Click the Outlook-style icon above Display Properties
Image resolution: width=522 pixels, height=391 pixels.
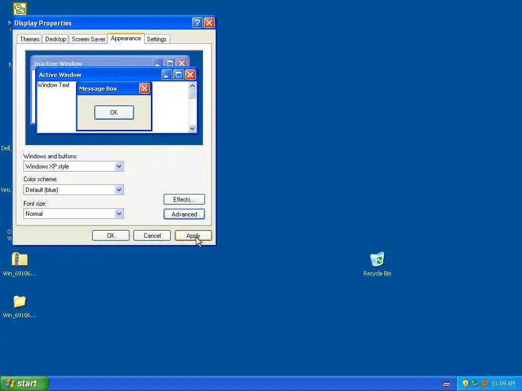pyautogui.click(x=20, y=8)
